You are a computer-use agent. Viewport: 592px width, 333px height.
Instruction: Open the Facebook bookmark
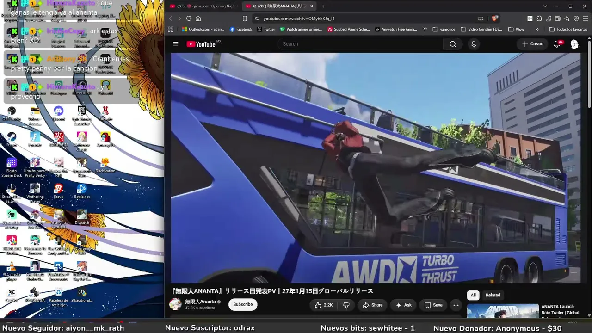pos(240,29)
